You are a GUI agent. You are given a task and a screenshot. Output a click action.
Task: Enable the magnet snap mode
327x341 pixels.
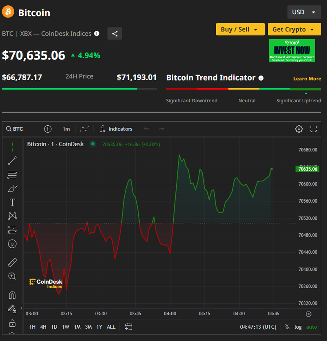(x=12, y=295)
